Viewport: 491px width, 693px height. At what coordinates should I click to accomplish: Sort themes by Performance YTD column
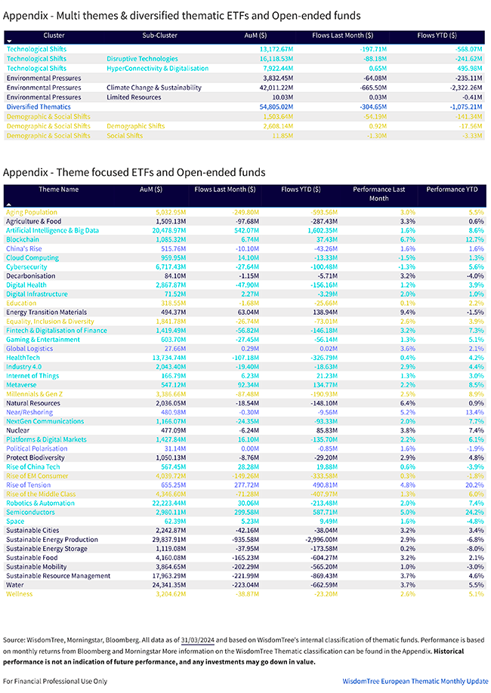[x=453, y=189]
